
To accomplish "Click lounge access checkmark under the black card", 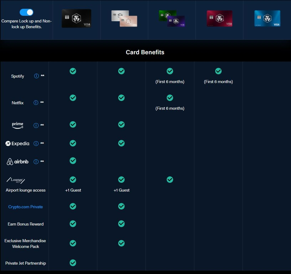I will tap(73, 179).
